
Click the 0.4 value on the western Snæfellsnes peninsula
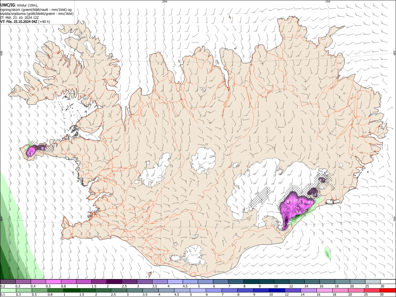click(44, 148)
